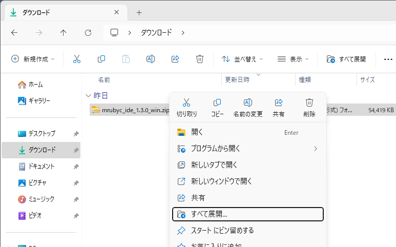The image size is (396, 247).
Task: Open the three-dots more options menu
Action: [388, 59]
